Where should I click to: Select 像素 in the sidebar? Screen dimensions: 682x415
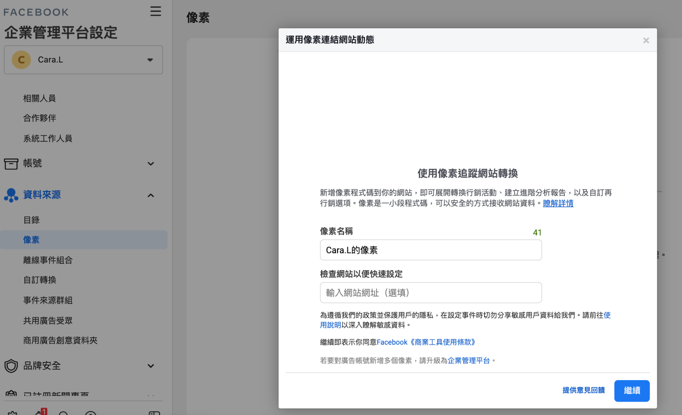tap(84, 240)
